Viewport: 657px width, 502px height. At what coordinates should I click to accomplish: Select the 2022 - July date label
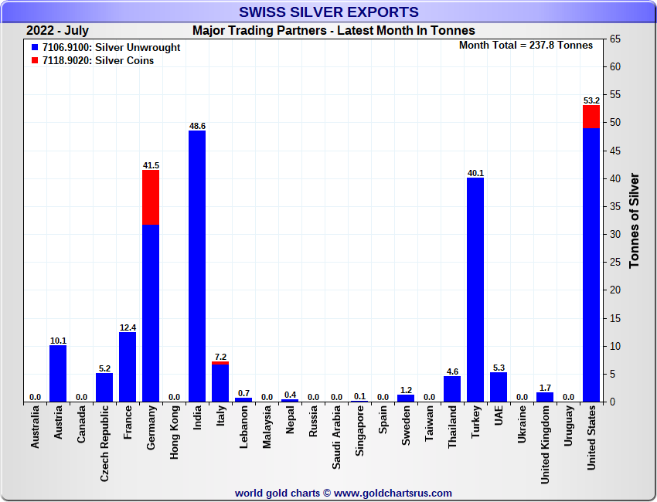click(57, 31)
